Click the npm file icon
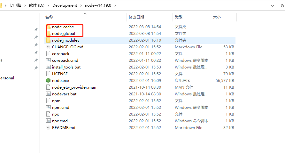The image size is (285, 153). 48,101
